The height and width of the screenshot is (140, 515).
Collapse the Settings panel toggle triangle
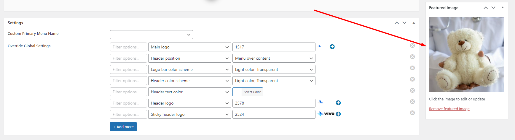pyautogui.click(x=414, y=23)
